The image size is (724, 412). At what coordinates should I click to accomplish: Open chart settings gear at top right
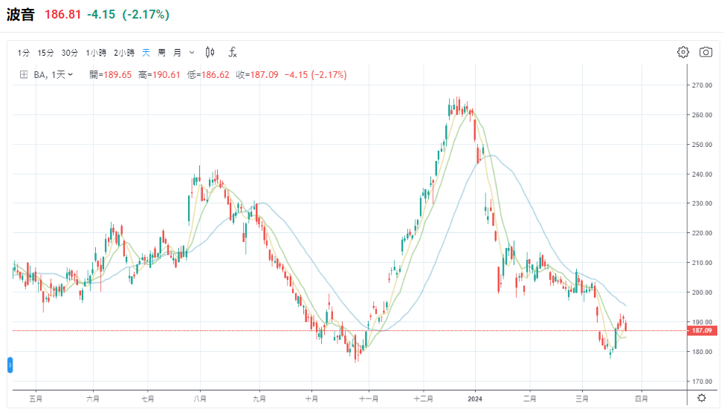coord(683,52)
